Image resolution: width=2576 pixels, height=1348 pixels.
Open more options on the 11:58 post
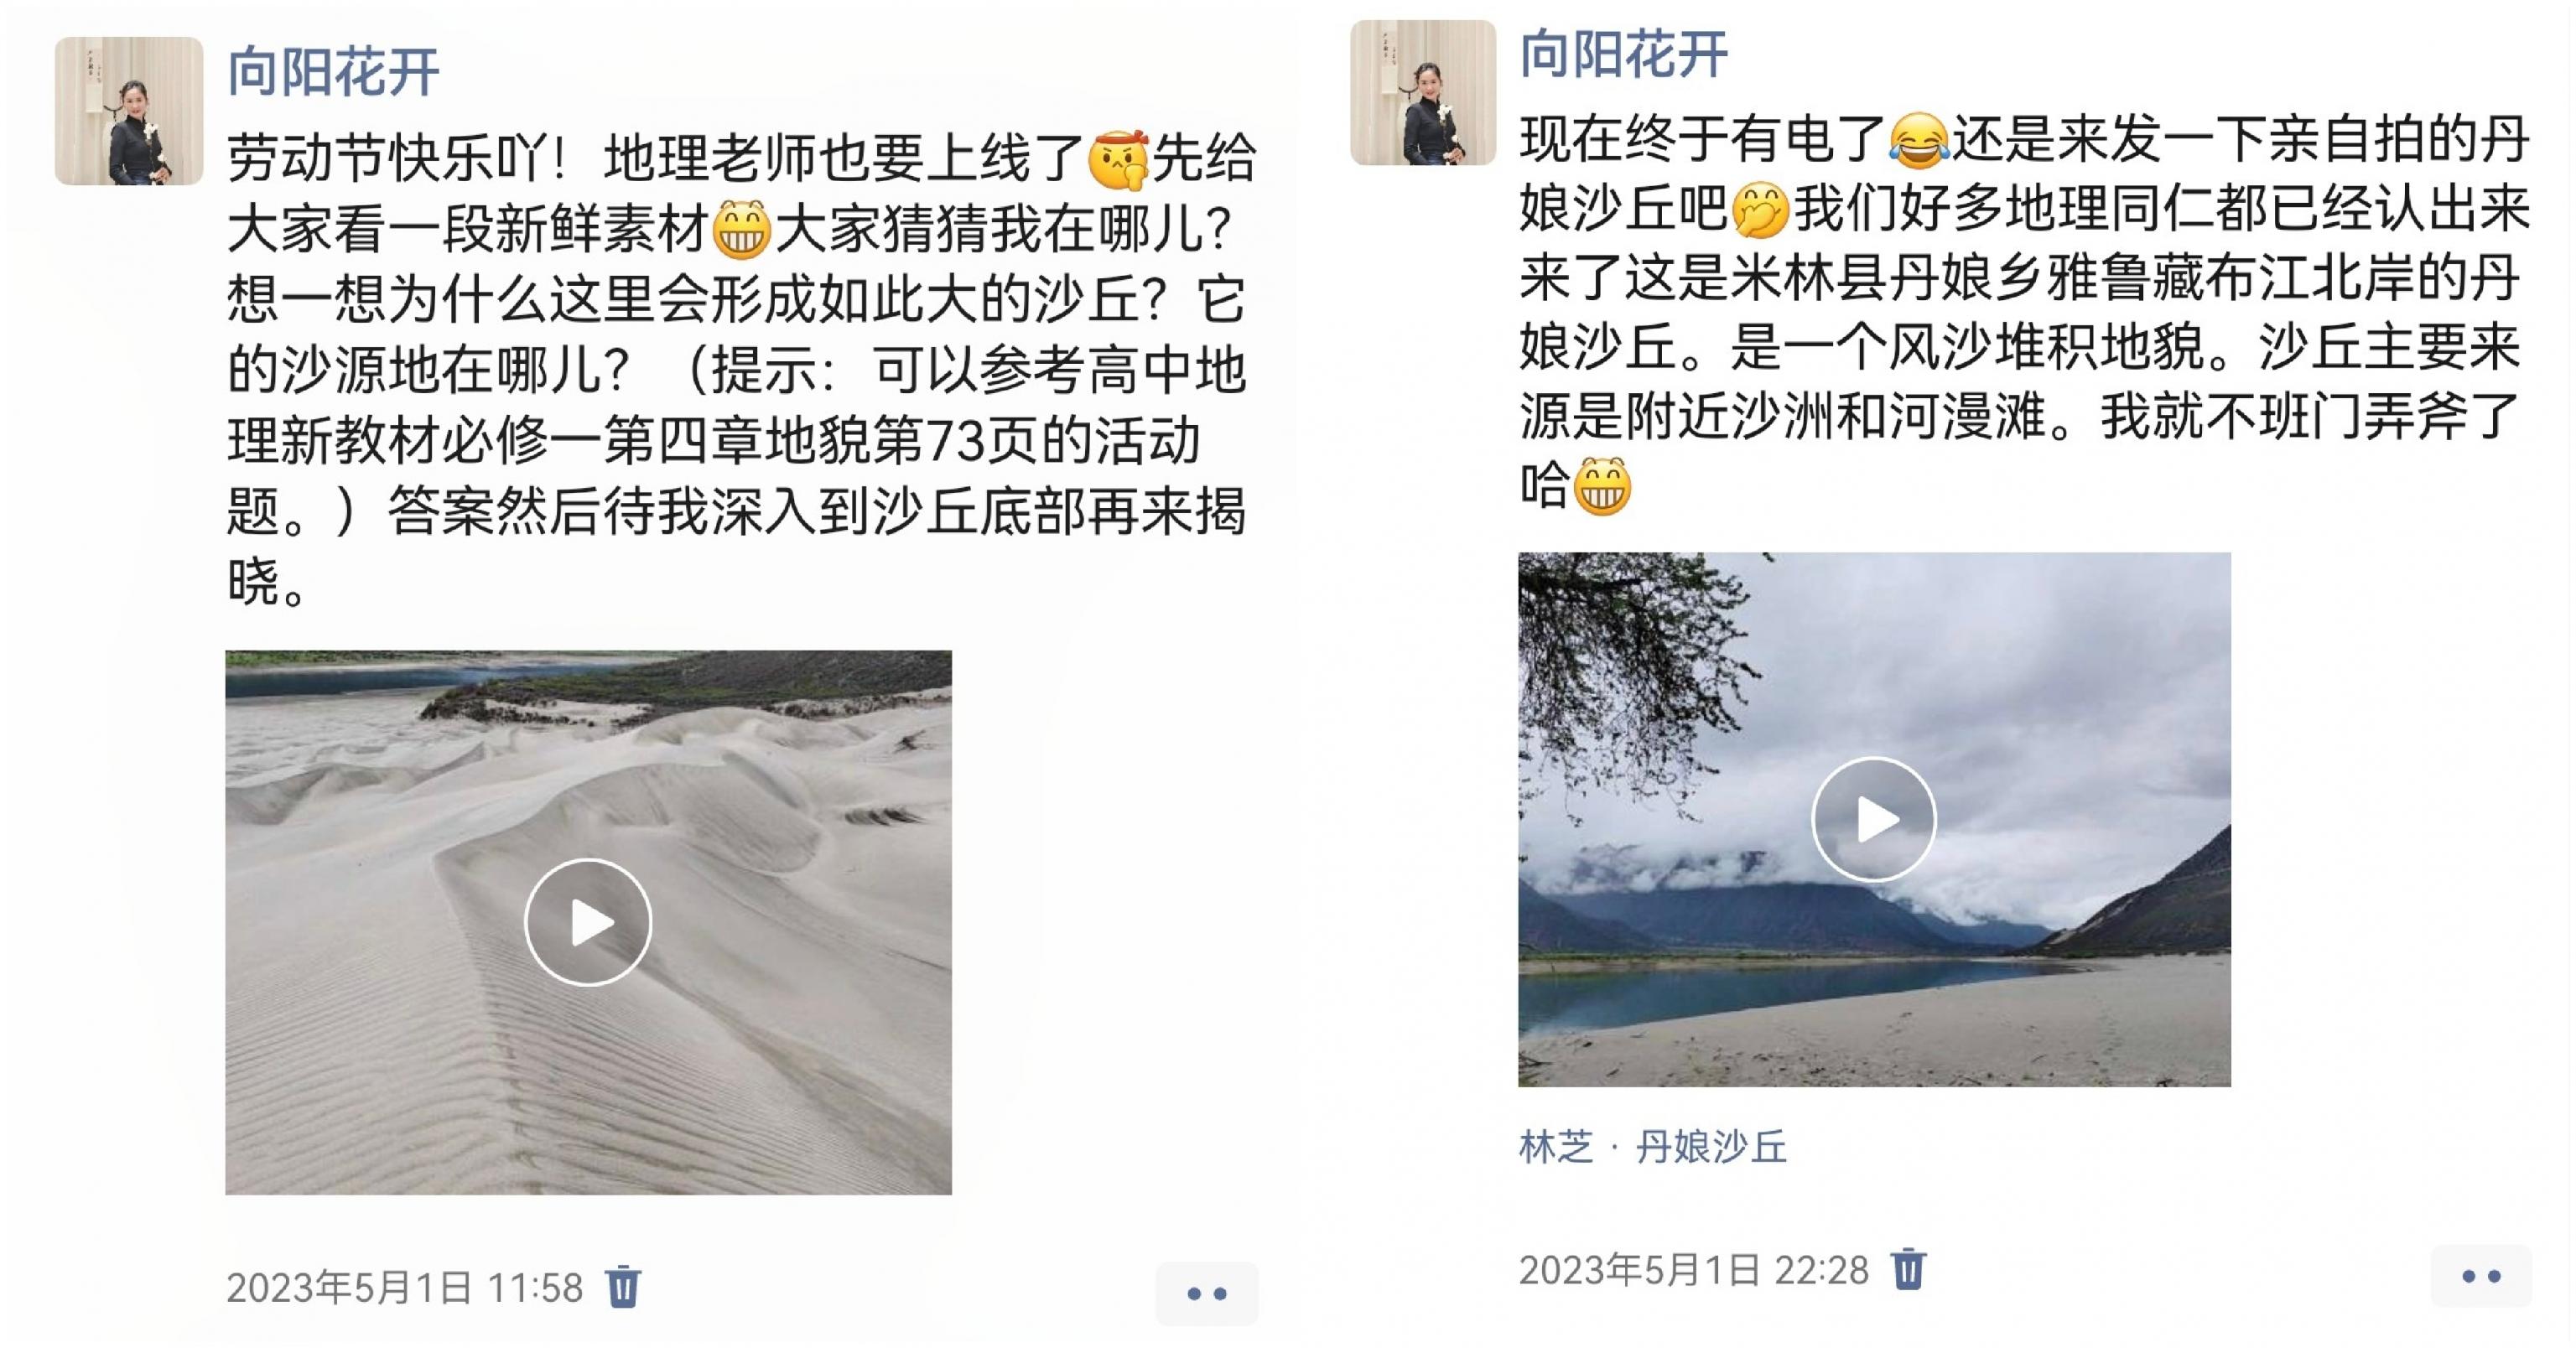tap(1207, 1293)
